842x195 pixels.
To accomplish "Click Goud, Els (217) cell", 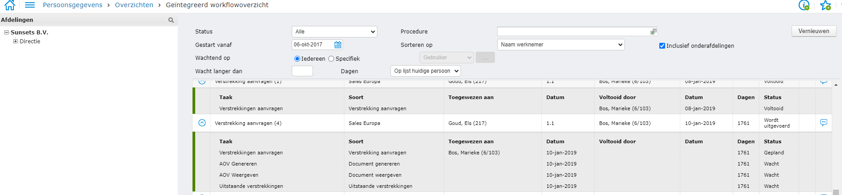I will point(467,123).
